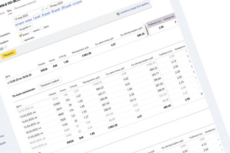Viewport: 230px width, 153px height.
Task: Choose the '365 дней' period link
Action: click(66, 7)
